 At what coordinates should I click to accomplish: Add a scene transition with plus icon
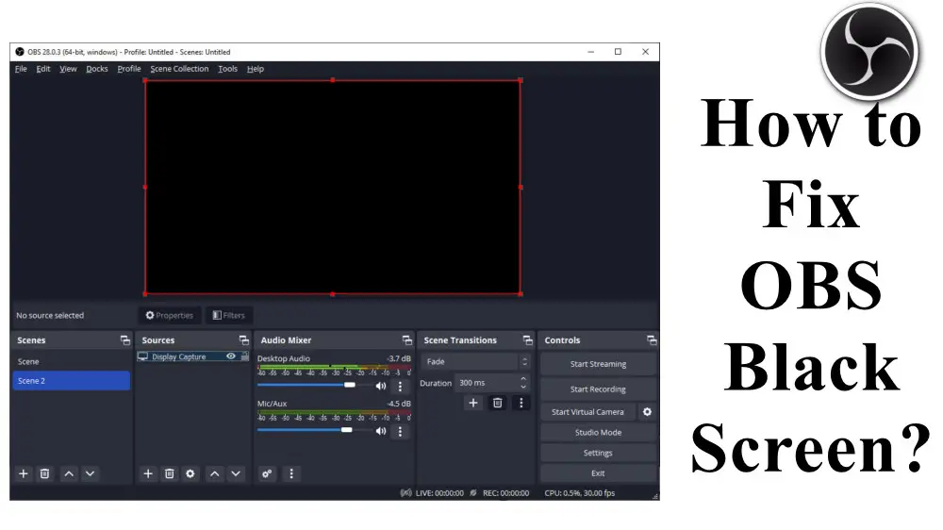(473, 403)
